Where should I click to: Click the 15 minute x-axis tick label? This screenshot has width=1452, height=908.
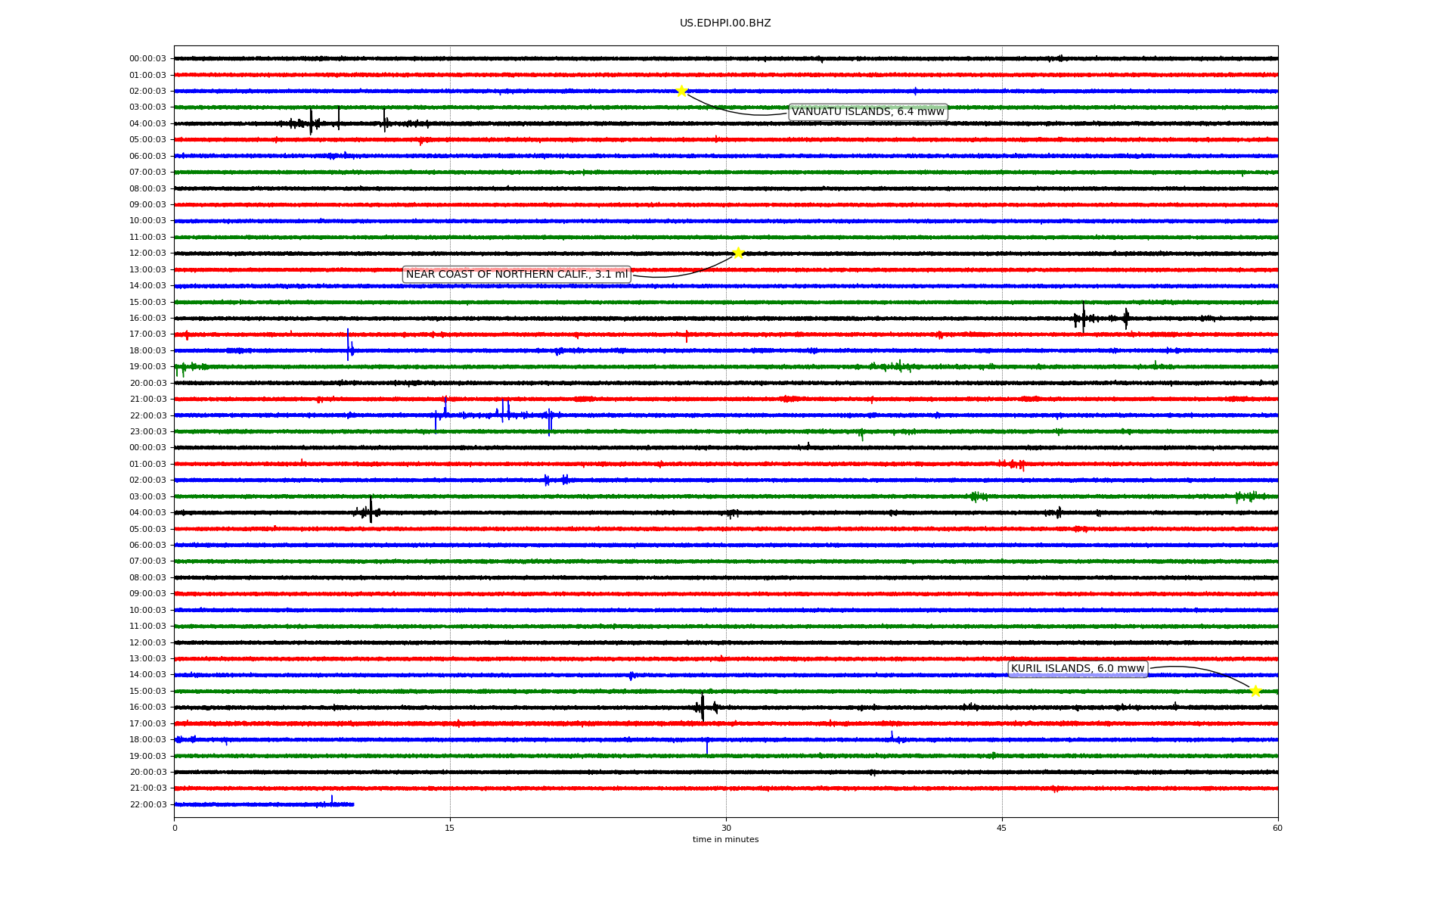pos(450,828)
